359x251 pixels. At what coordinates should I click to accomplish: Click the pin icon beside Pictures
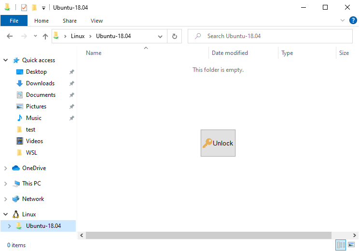tap(72, 106)
